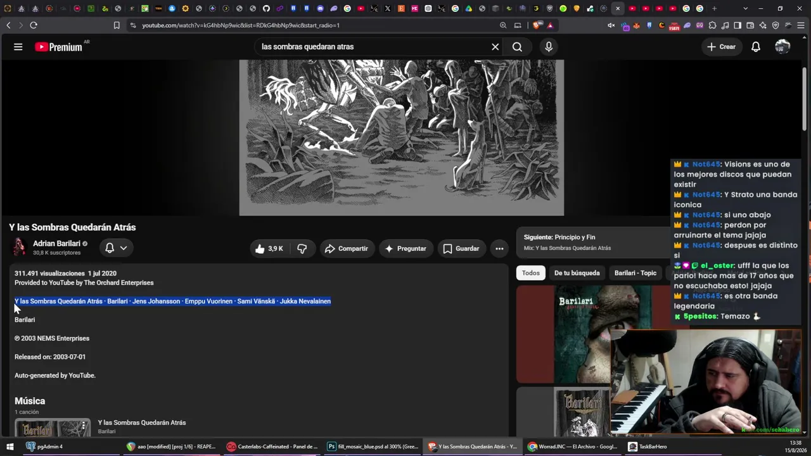Toggle the browser sidebar panel

pos(738,25)
